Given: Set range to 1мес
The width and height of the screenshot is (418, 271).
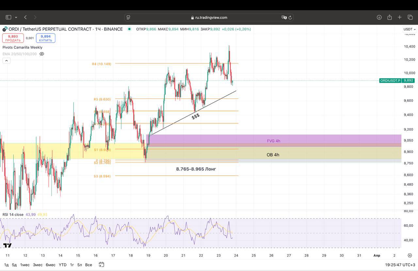Looking at the screenshot, I should tap(25, 265).
